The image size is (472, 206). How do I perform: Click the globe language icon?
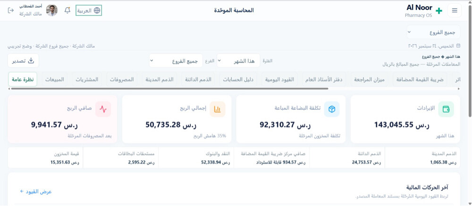(97, 10)
